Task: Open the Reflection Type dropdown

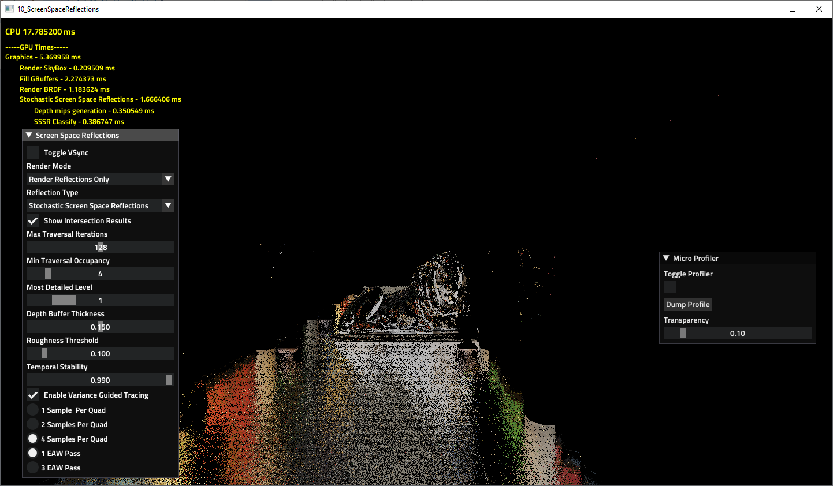Action: coord(100,205)
